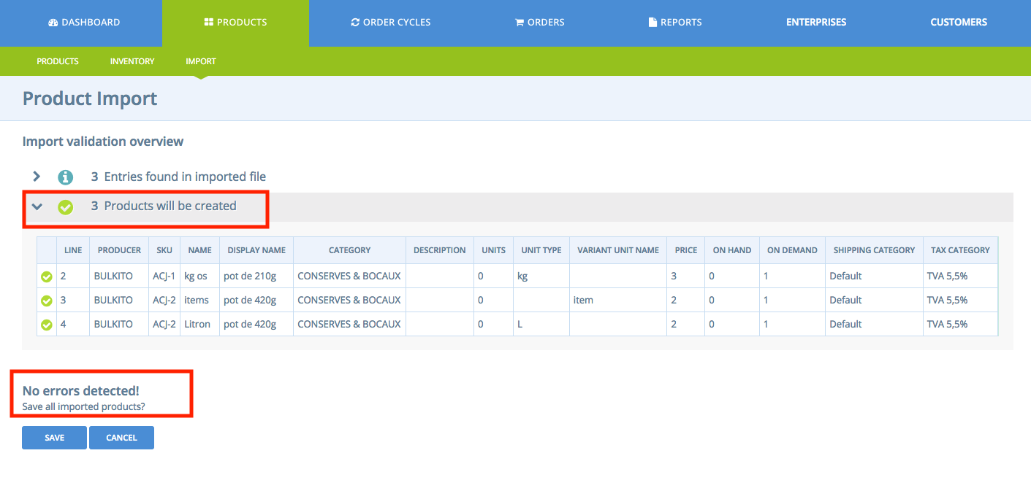This screenshot has width=1031, height=499.
Task: Click the green check icon on line 4 row
Action: [46, 324]
